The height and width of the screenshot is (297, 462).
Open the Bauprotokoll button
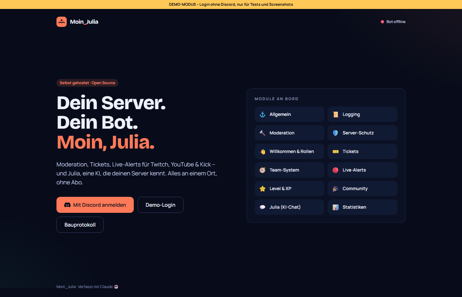click(x=80, y=225)
